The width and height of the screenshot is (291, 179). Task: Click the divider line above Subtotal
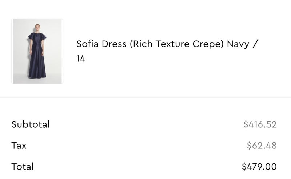[x=145, y=97]
